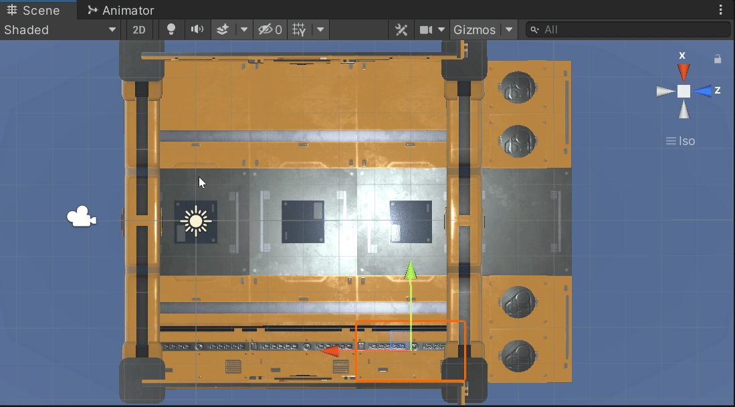735x407 pixels.
Task: Toggle skybox and effects icon
Action: (x=223, y=30)
